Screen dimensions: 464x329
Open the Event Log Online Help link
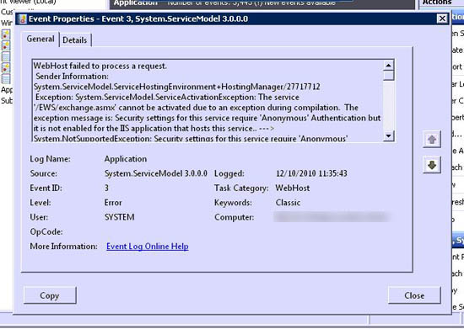148,247
